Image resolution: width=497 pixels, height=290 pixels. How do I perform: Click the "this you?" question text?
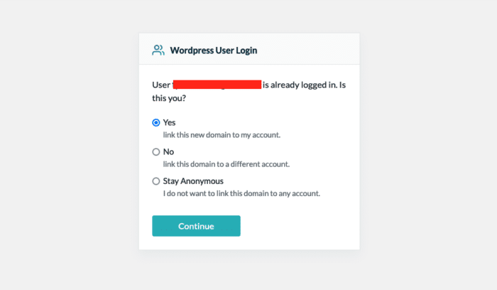[x=175, y=98]
